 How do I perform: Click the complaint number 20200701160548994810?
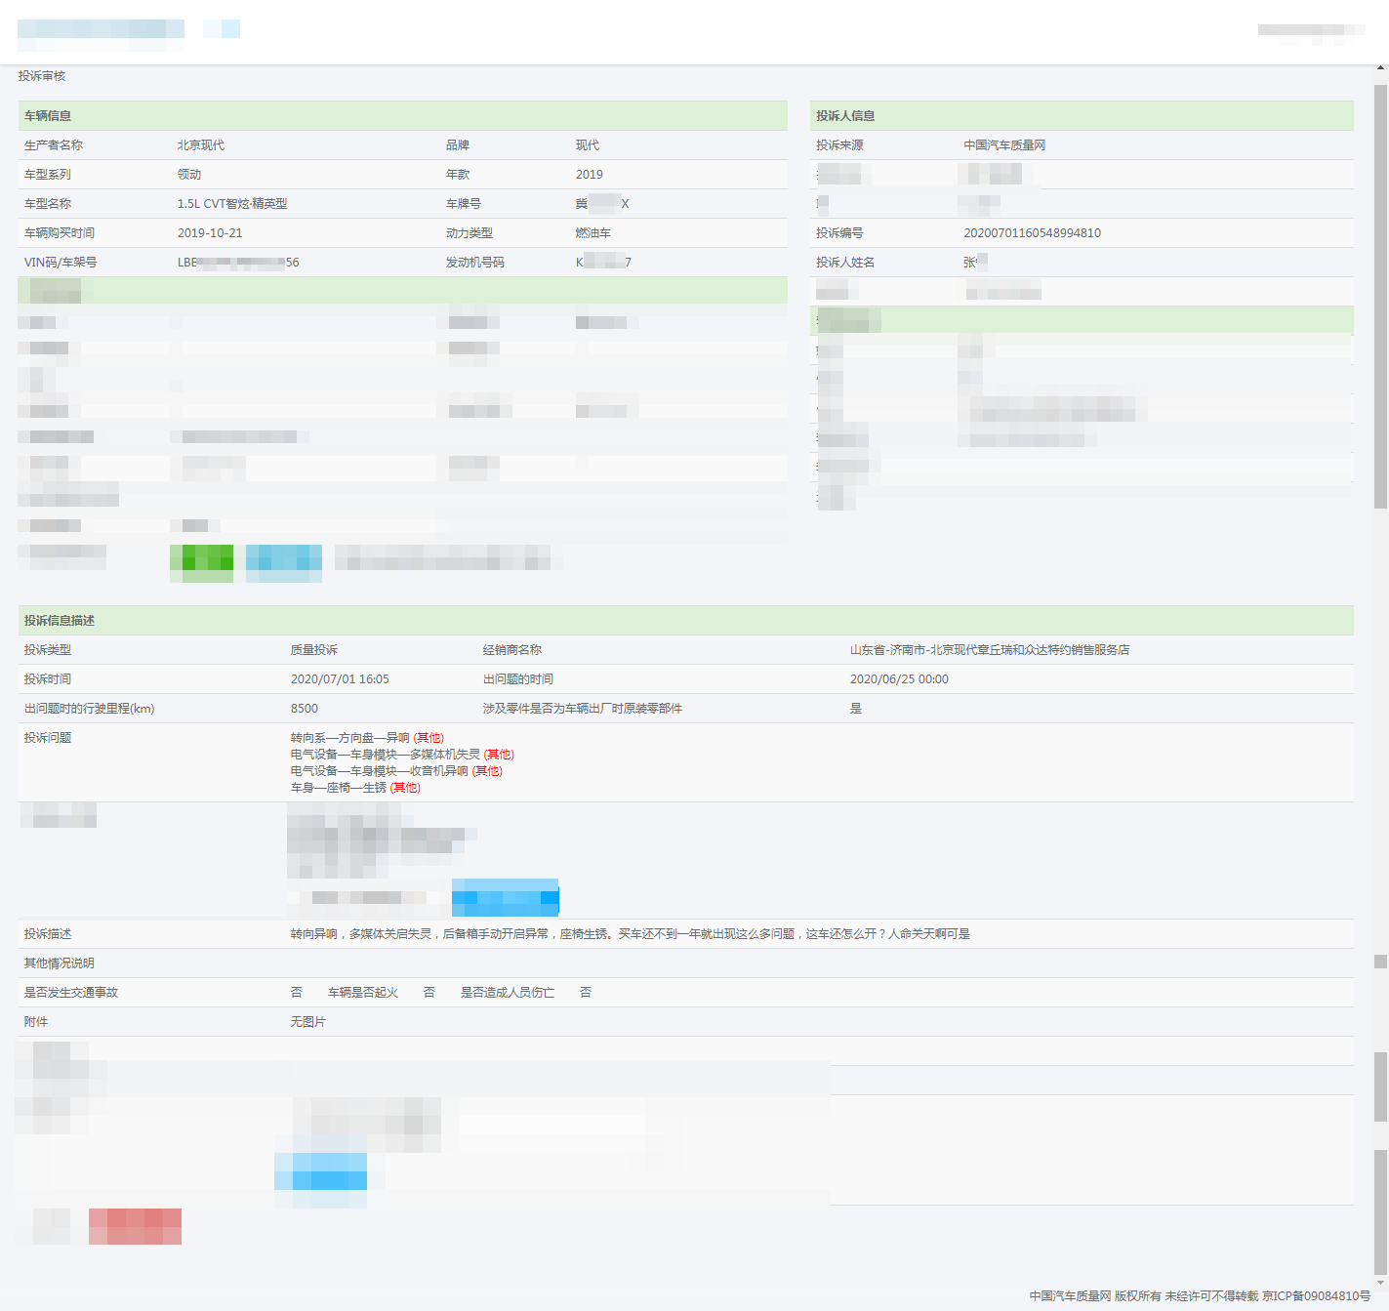tap(1032, 233)
